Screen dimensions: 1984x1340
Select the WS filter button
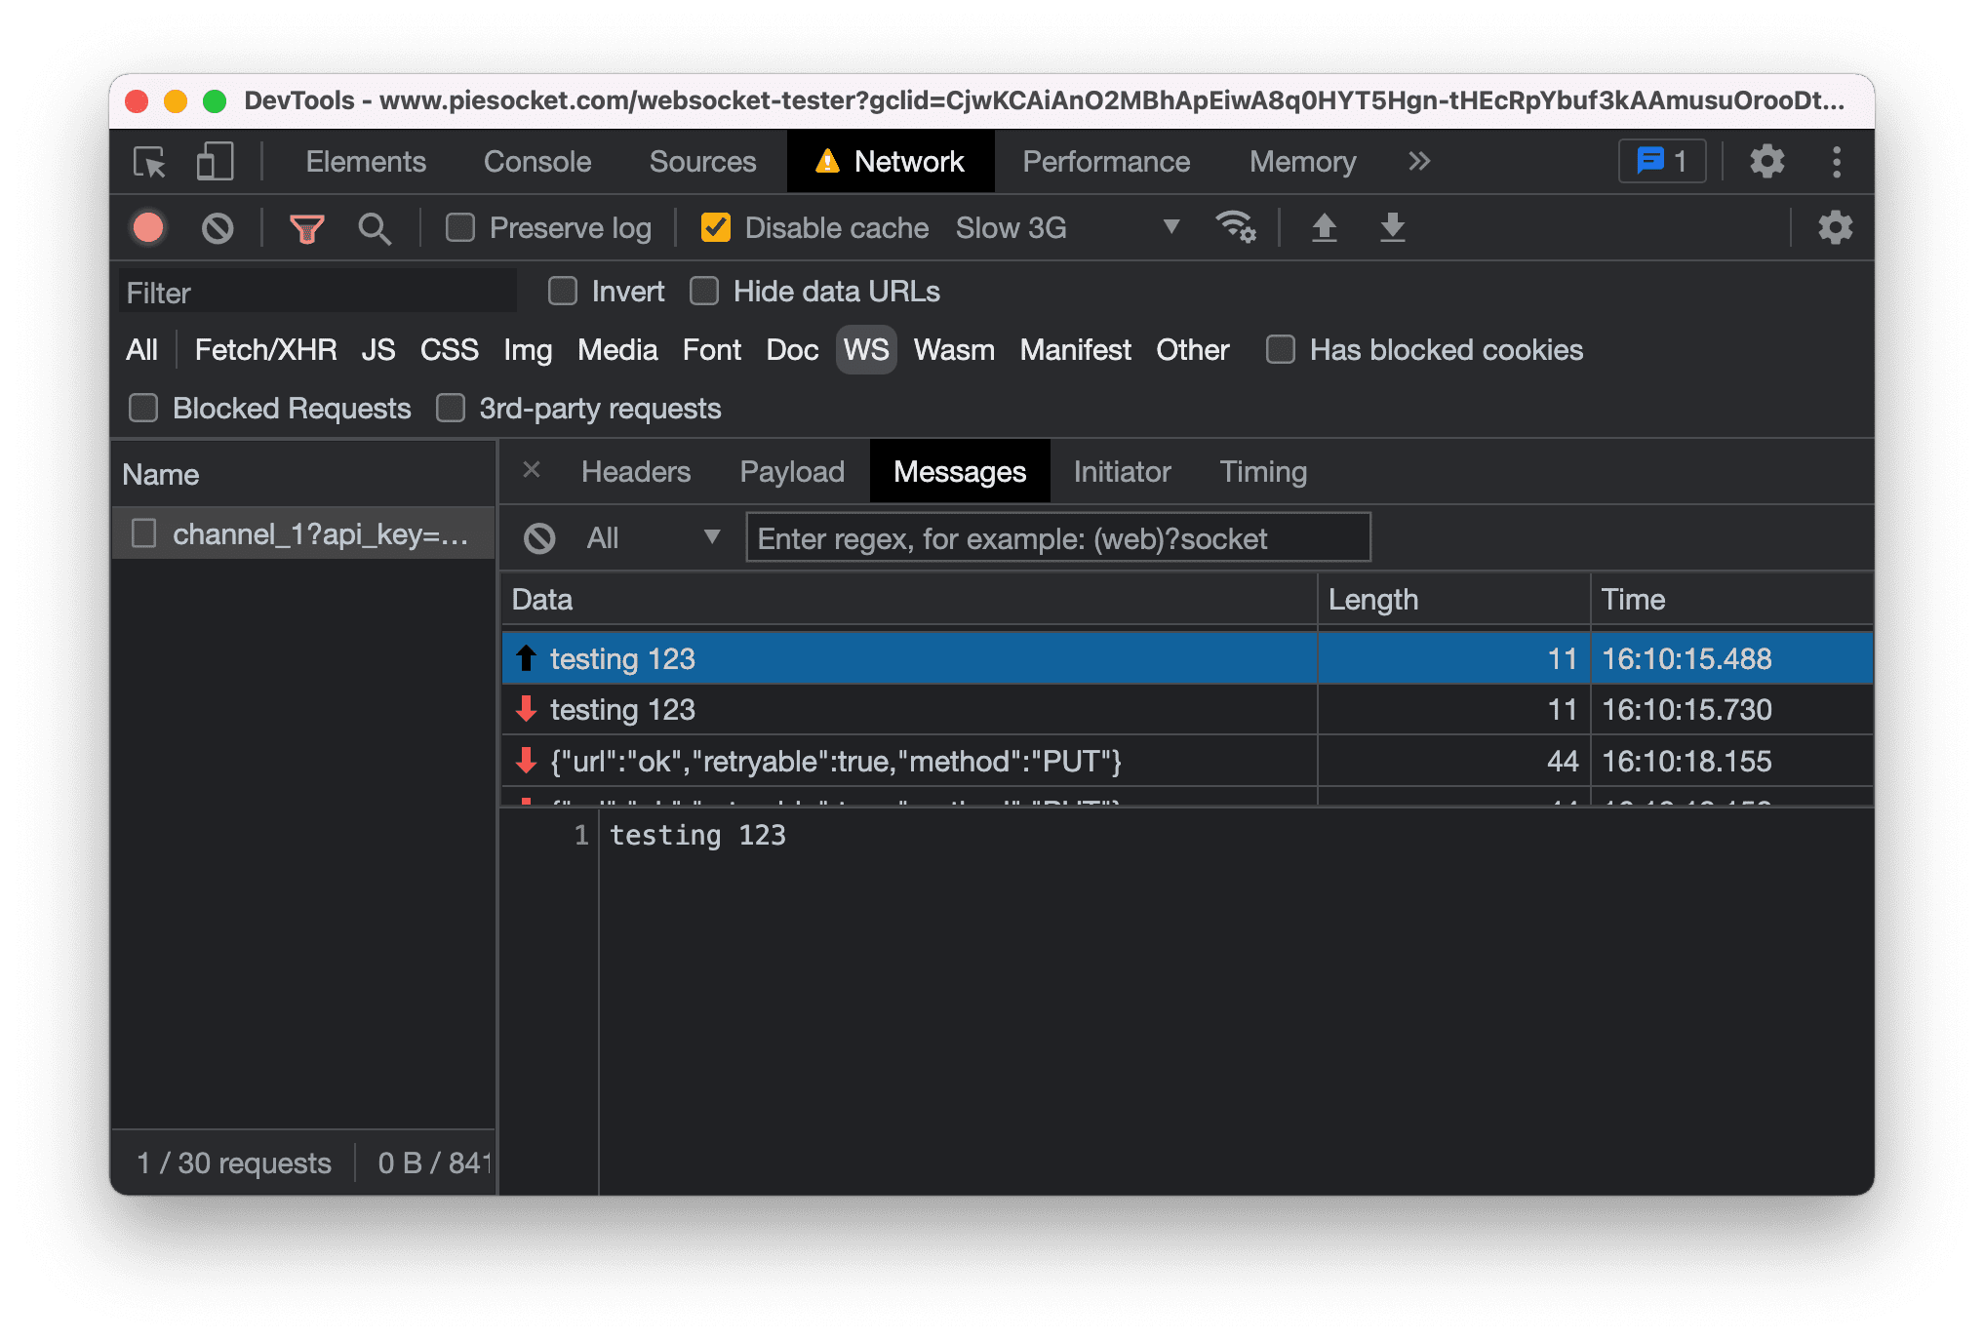864,350
